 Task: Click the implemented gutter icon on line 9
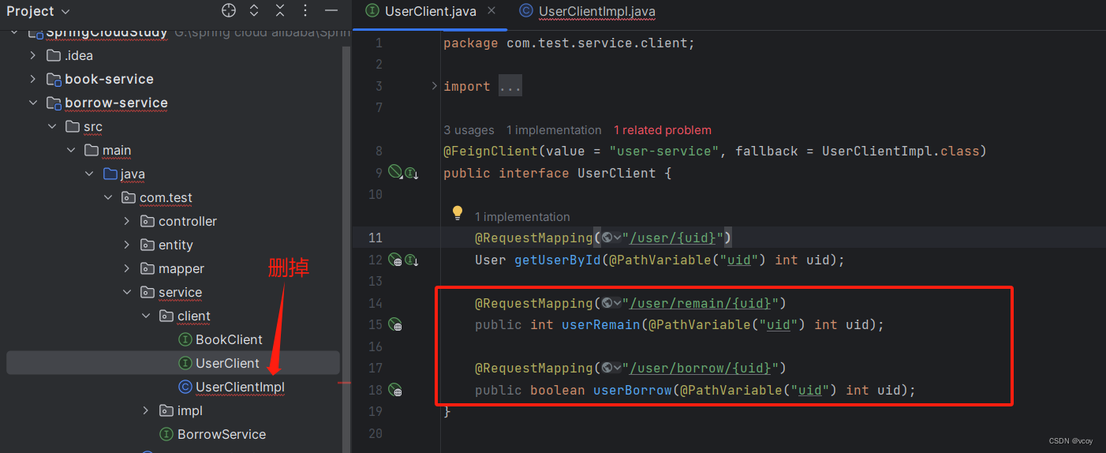click(x=411, y=173)
